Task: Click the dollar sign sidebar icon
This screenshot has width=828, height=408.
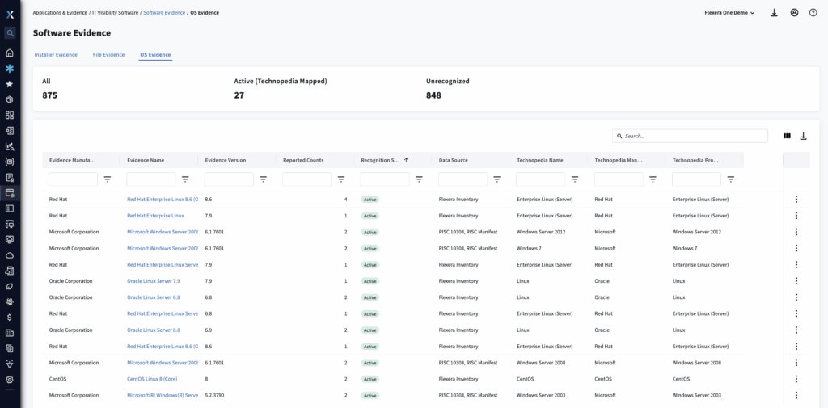Action: click(x=10, y=318)
